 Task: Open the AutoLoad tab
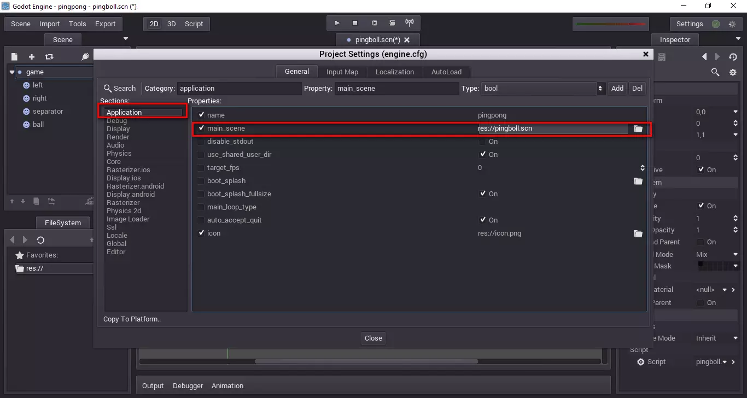(446, 72)
